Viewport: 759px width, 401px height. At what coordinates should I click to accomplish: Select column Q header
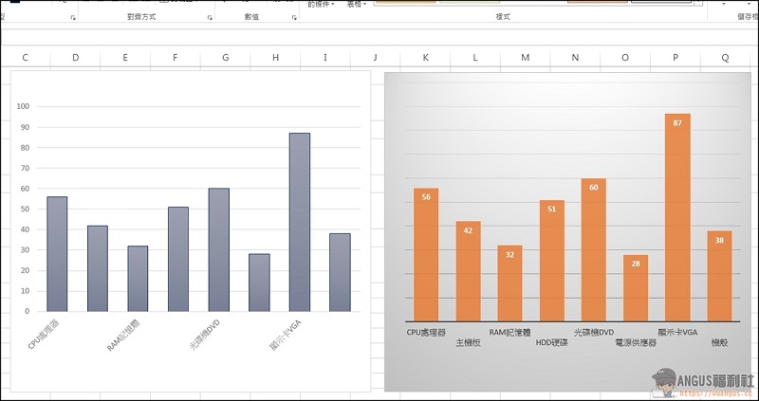pyautogui.click(x=726, y=58)
